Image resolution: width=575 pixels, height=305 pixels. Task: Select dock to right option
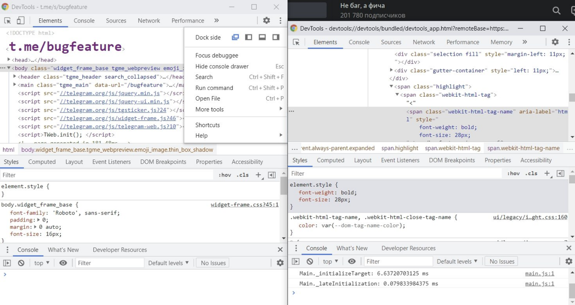[x=276, y=37]
